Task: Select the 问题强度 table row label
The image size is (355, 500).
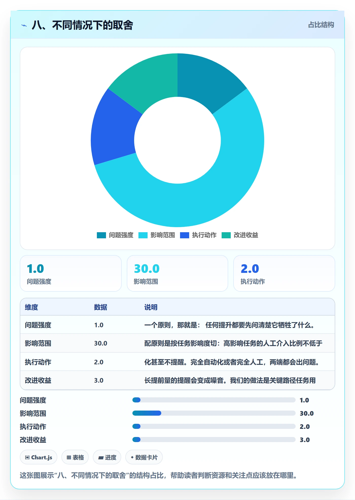Action: [38, 325]
